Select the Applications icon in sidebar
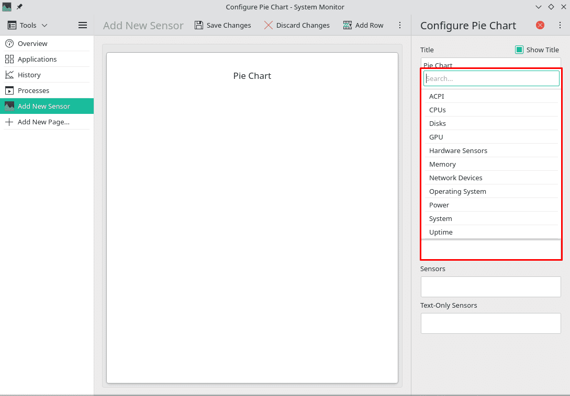The image size is (570, 396). point(9,59)
